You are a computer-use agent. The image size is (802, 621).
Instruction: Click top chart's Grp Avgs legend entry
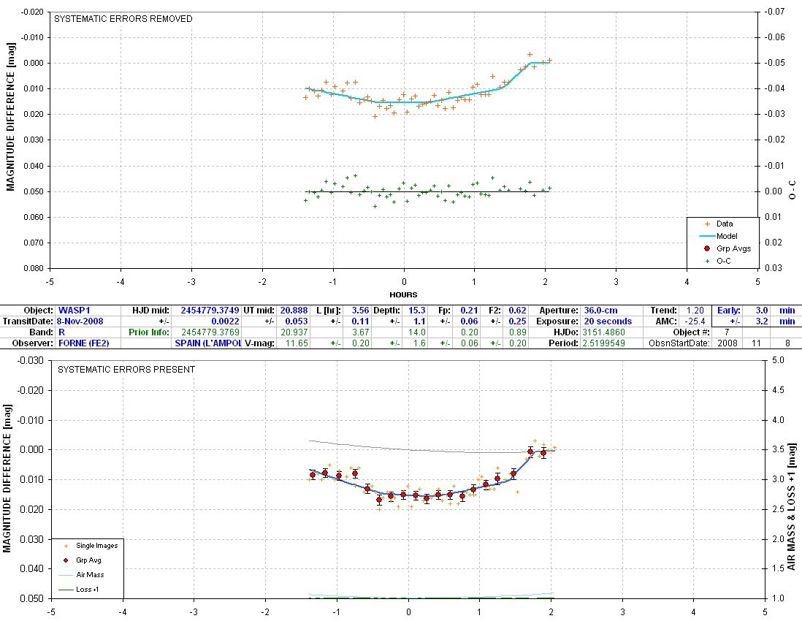point(727,248)
